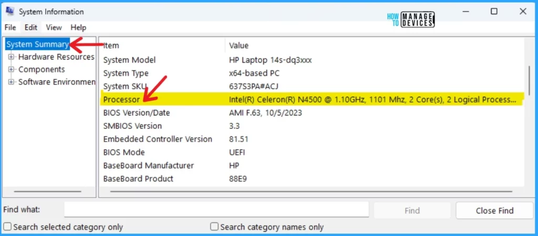Screen dimensions: 538x236
Task: Expand the Hardware Resources node
Action: [12, 57]
